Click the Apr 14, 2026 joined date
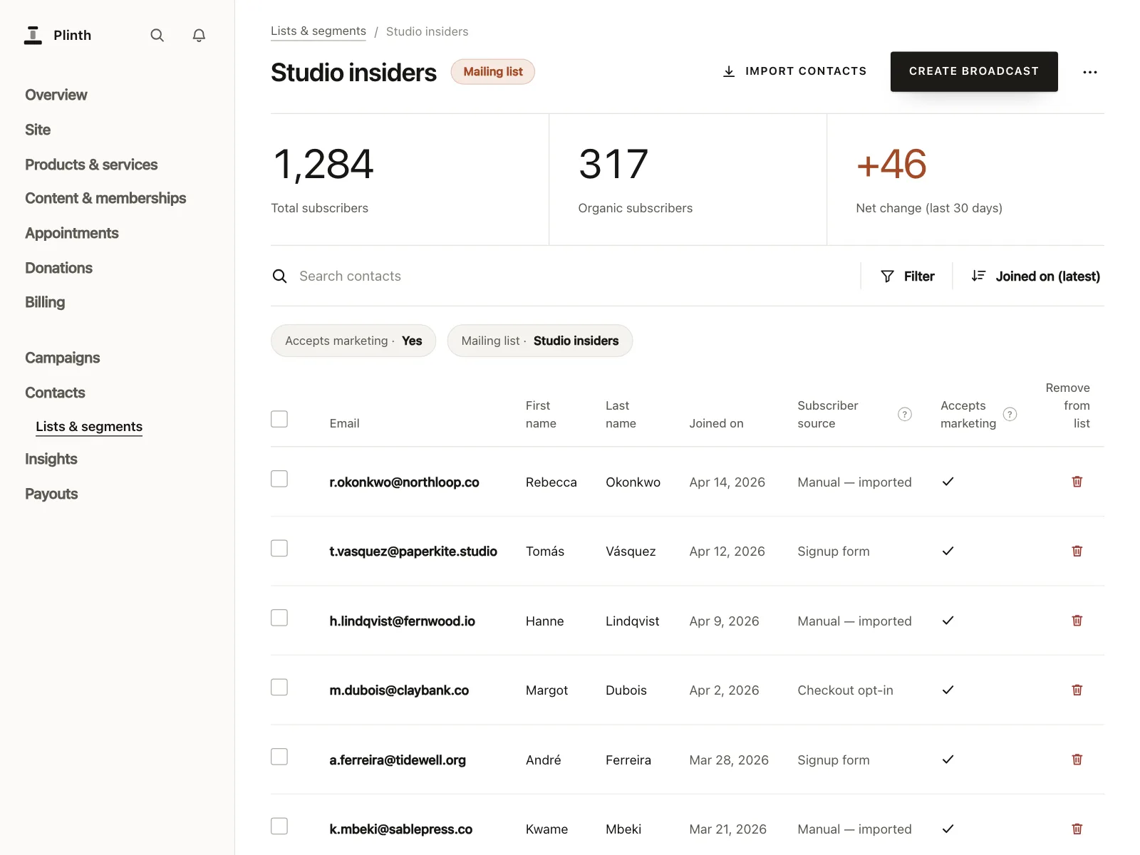The image size is (1140, 855). (727, 482)
